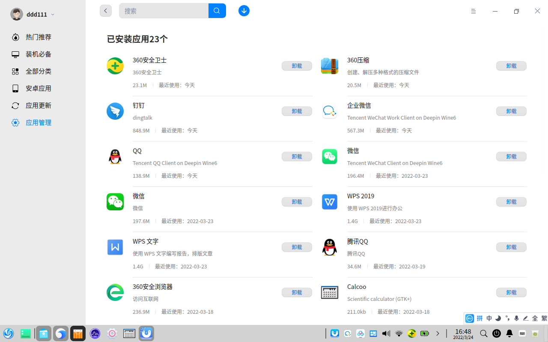Uninstall the 197.6M 微信 app

[297, 202]
